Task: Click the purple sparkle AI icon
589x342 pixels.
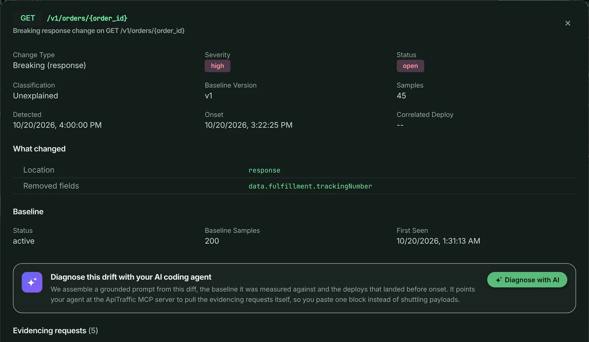Action: point(32,282)
